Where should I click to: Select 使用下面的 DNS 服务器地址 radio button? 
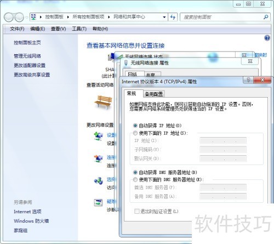coord(135,180)
